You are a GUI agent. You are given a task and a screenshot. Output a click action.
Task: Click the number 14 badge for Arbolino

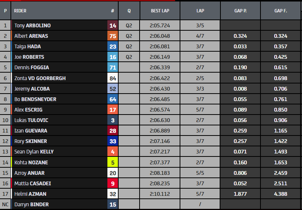(113, 26)
